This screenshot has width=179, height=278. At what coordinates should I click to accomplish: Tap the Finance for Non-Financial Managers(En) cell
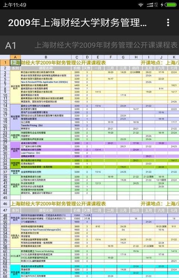46,230
